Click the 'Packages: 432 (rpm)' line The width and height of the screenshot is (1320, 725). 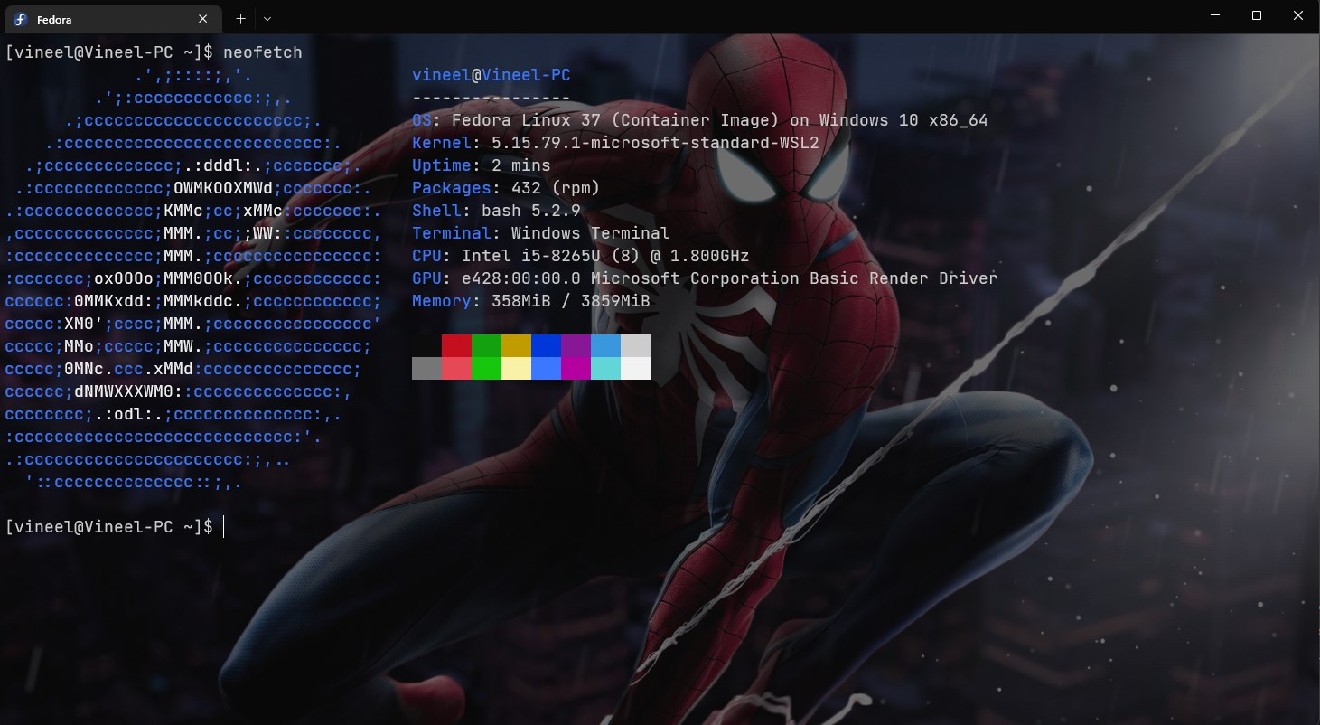point(506,188)
